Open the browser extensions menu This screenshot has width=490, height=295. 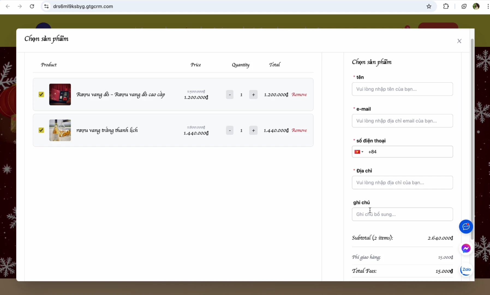[x=446, y=6]
